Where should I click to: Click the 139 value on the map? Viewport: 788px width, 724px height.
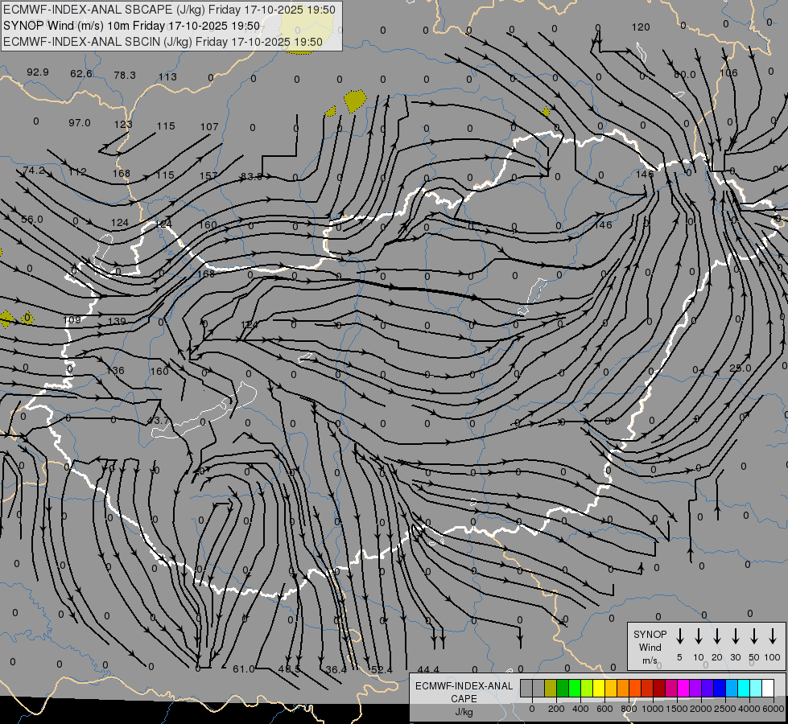coord(117,322)
